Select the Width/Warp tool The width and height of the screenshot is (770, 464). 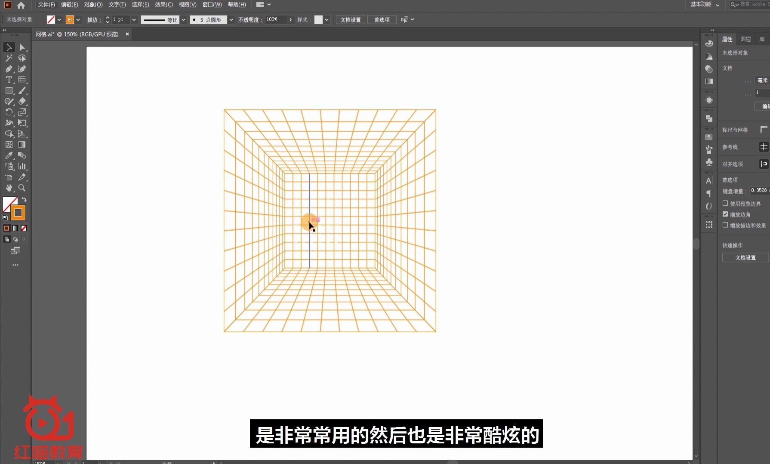[9, 123]
